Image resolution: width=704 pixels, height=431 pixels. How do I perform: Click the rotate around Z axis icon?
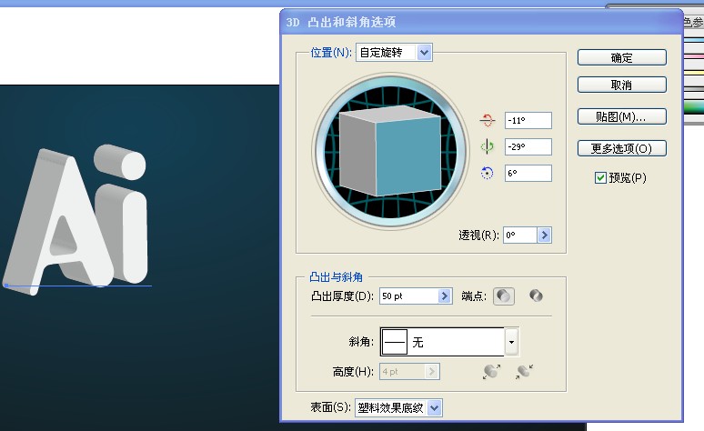click(488, 173)
